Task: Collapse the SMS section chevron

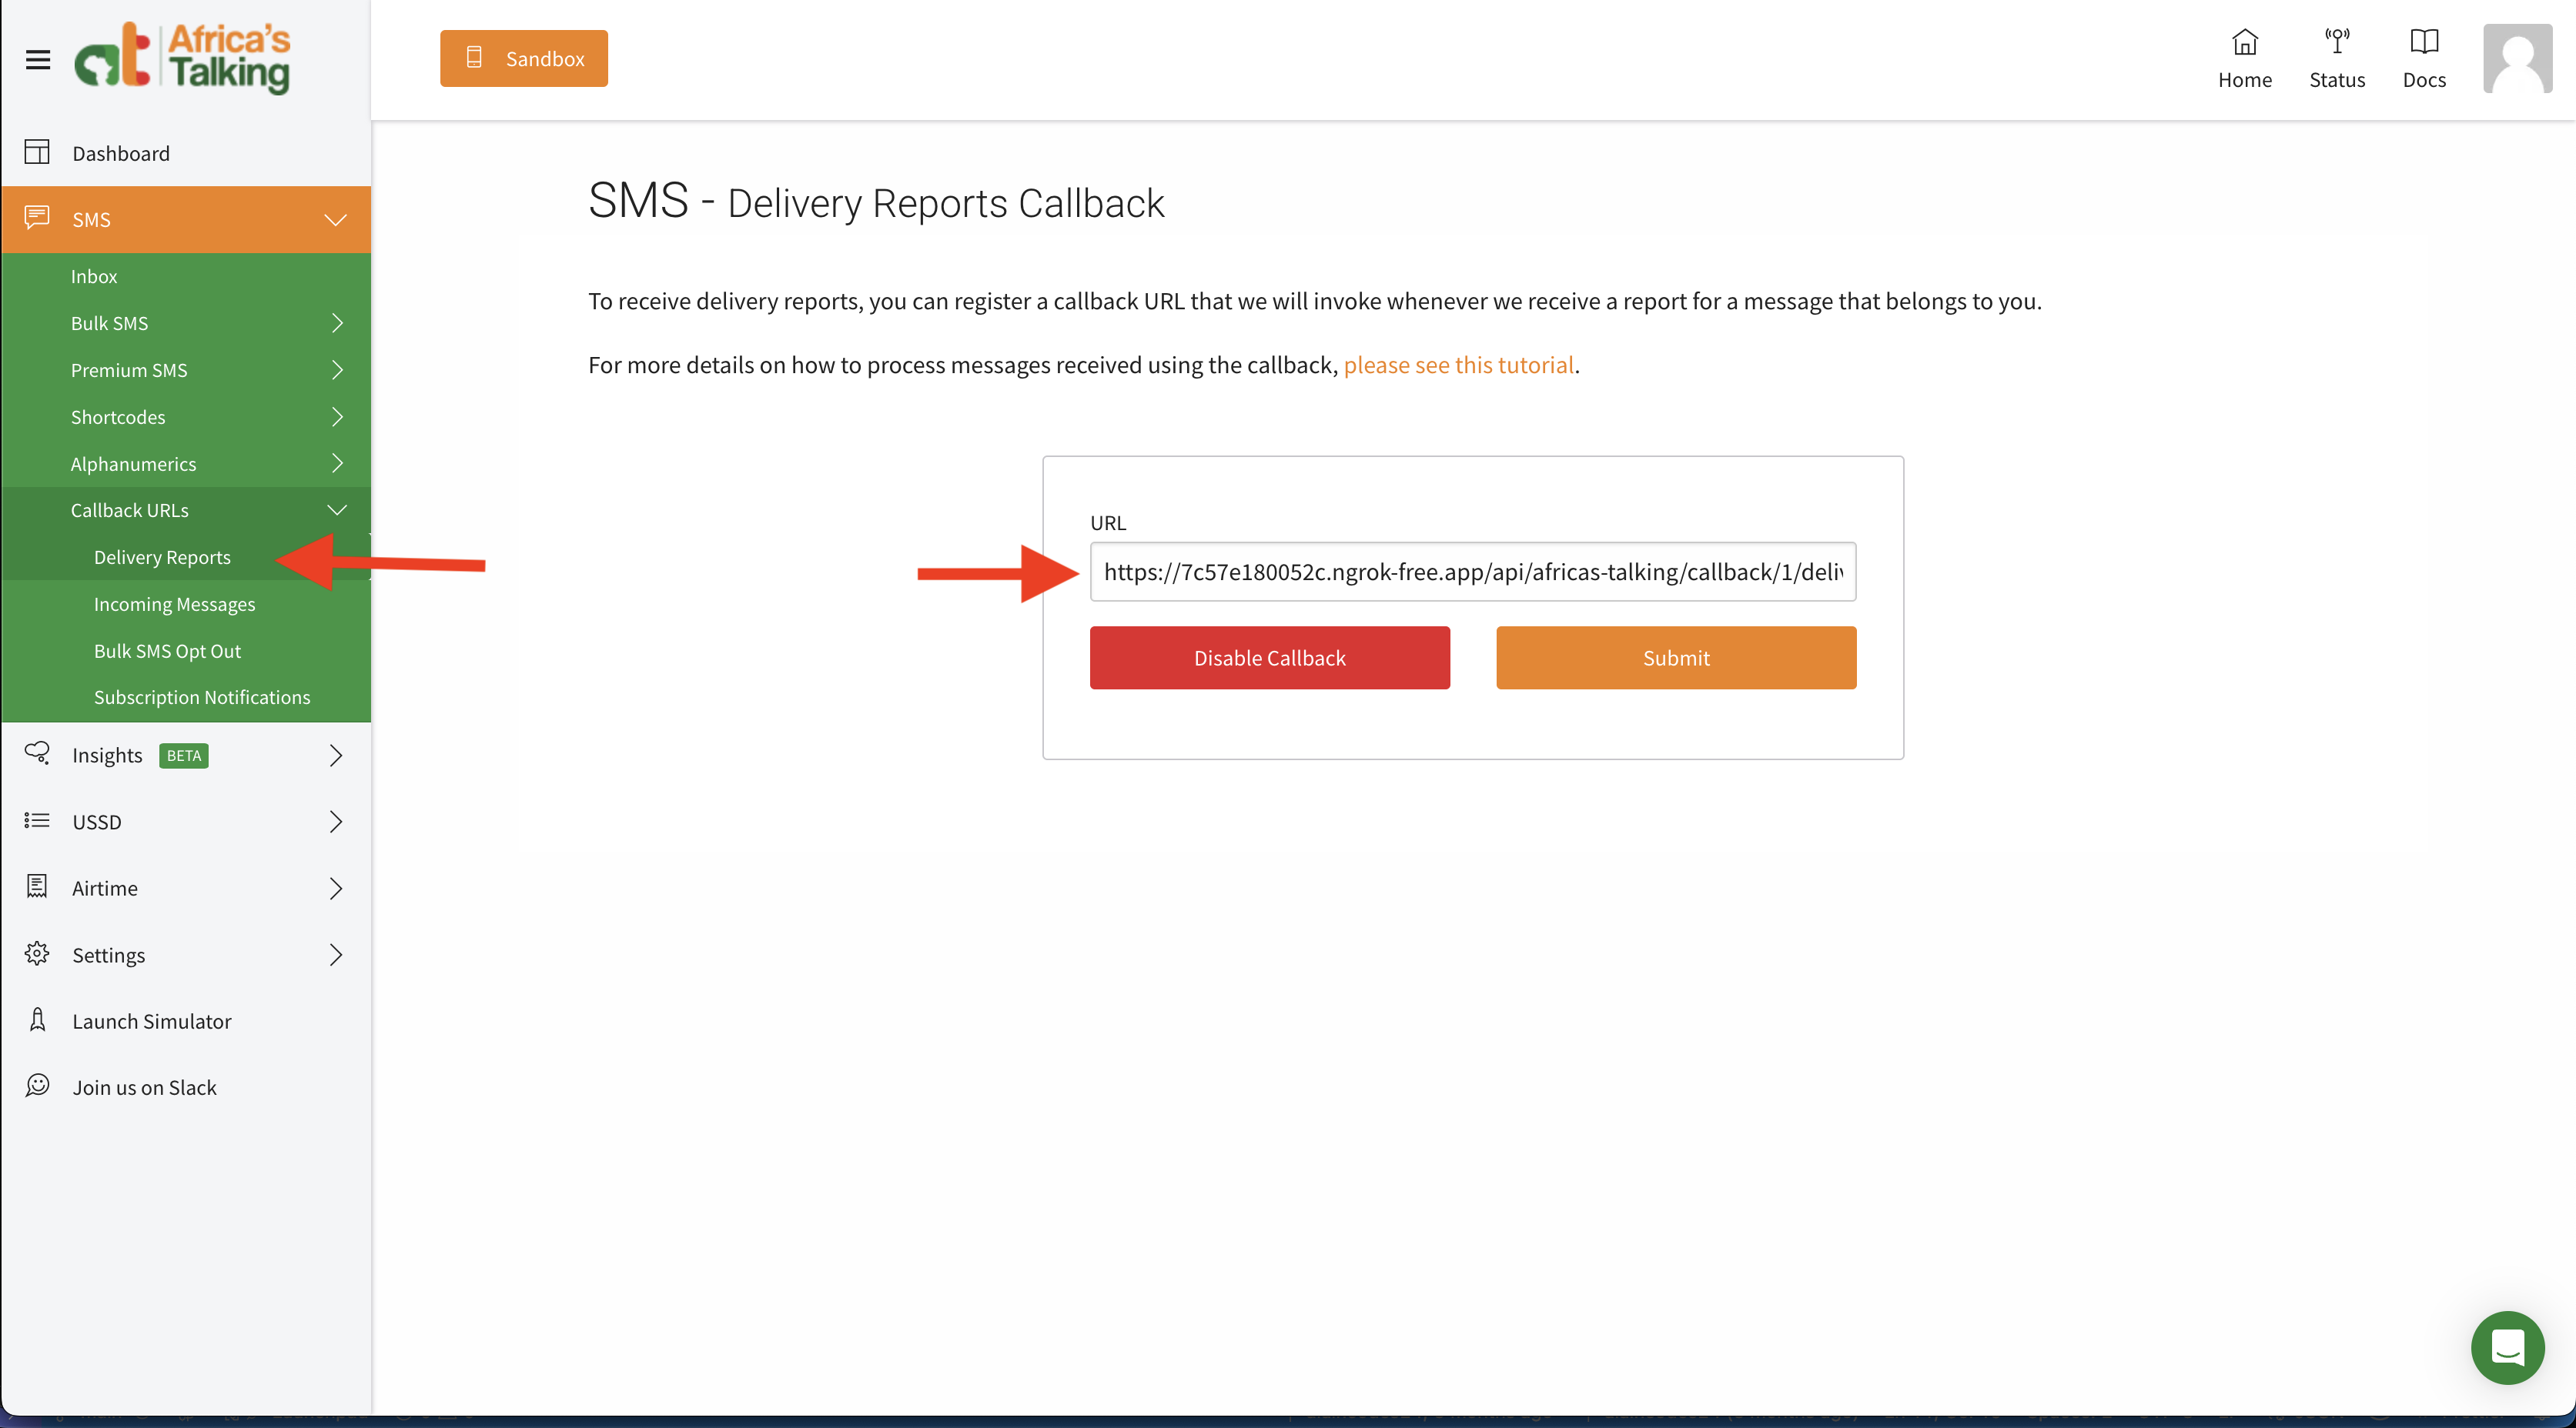Action: coord(336,220)
